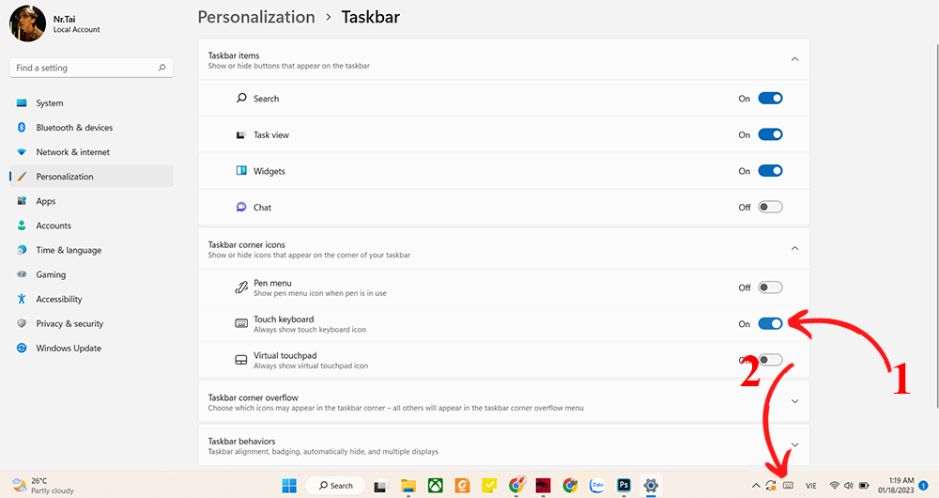Expand Taskbar behaviors section

(x=794, y=444)
